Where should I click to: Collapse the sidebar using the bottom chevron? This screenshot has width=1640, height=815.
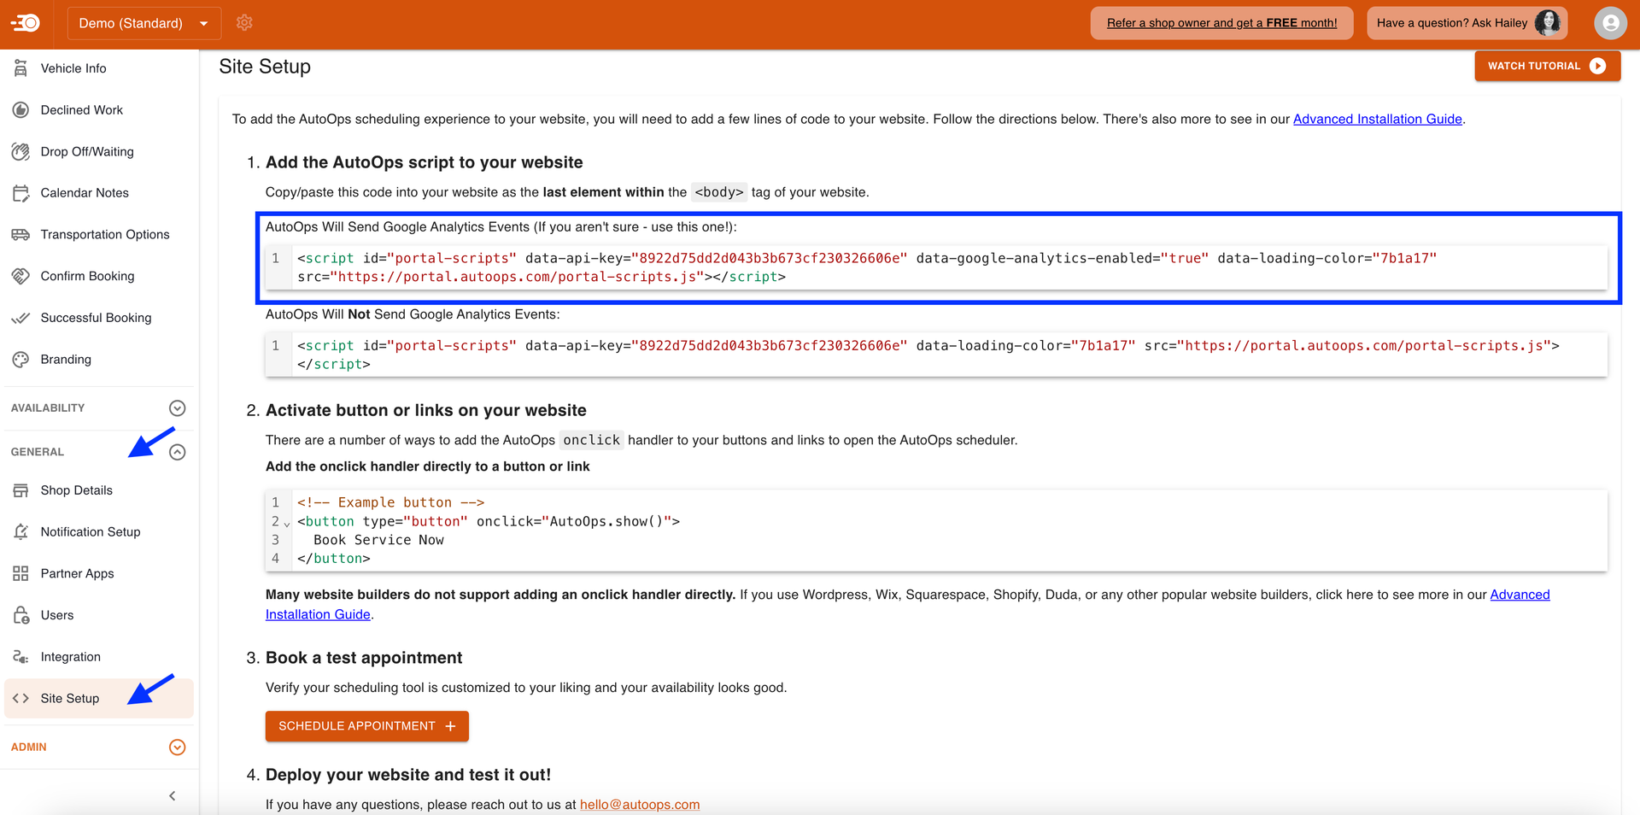click(x=172, y=795)
